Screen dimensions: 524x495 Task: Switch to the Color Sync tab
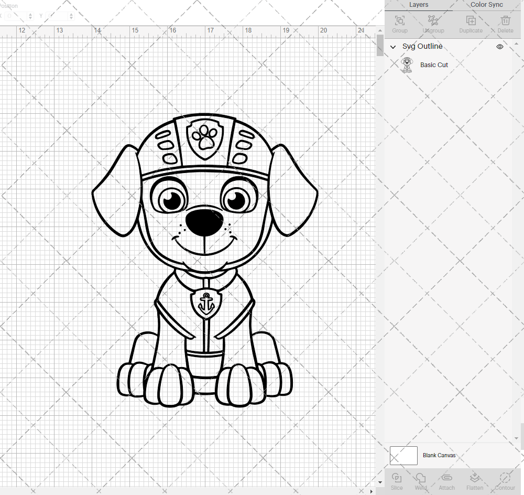(486, 5)
